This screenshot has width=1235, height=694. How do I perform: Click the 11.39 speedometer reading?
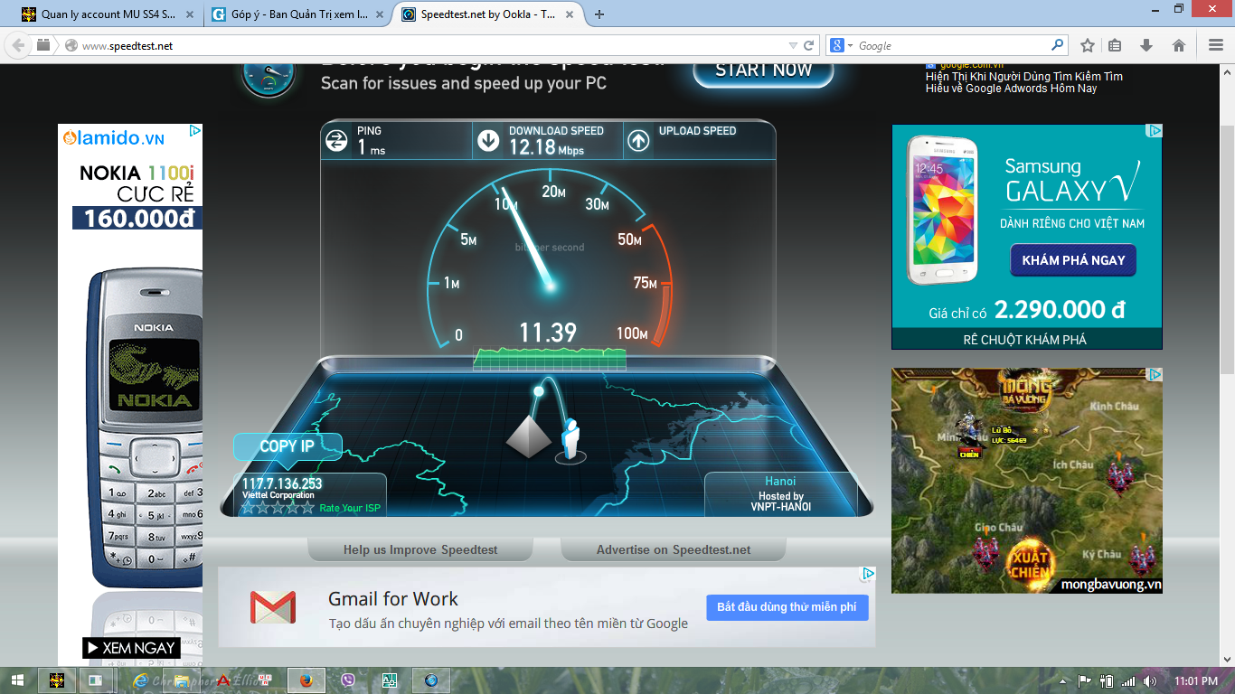tap(548, 333)
